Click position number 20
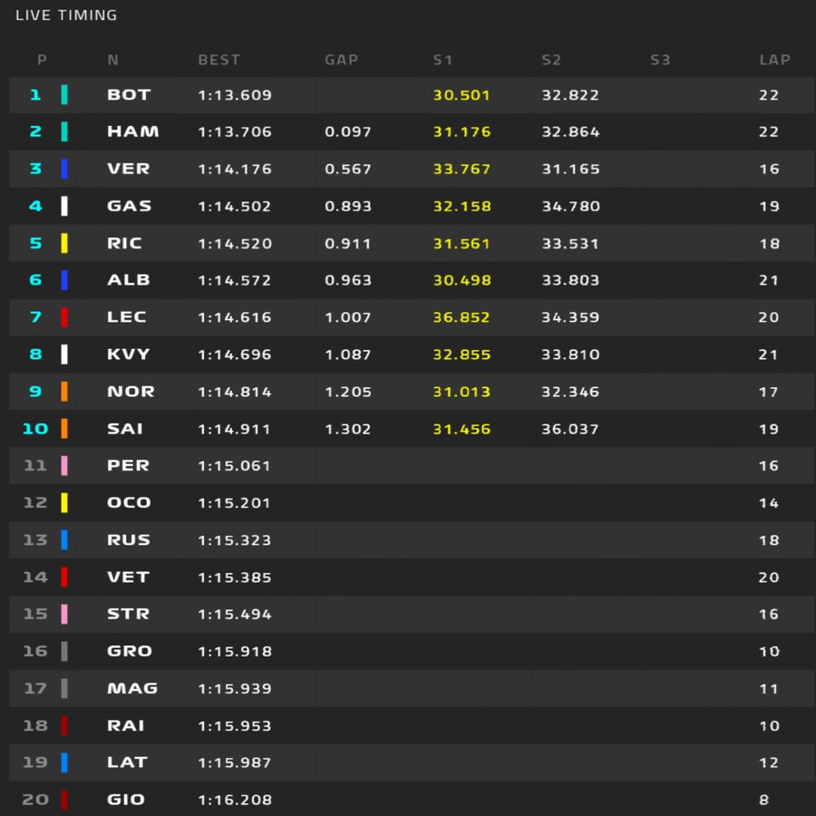The height and width of the screenshot is (816, 816). [x=35, y=800]
